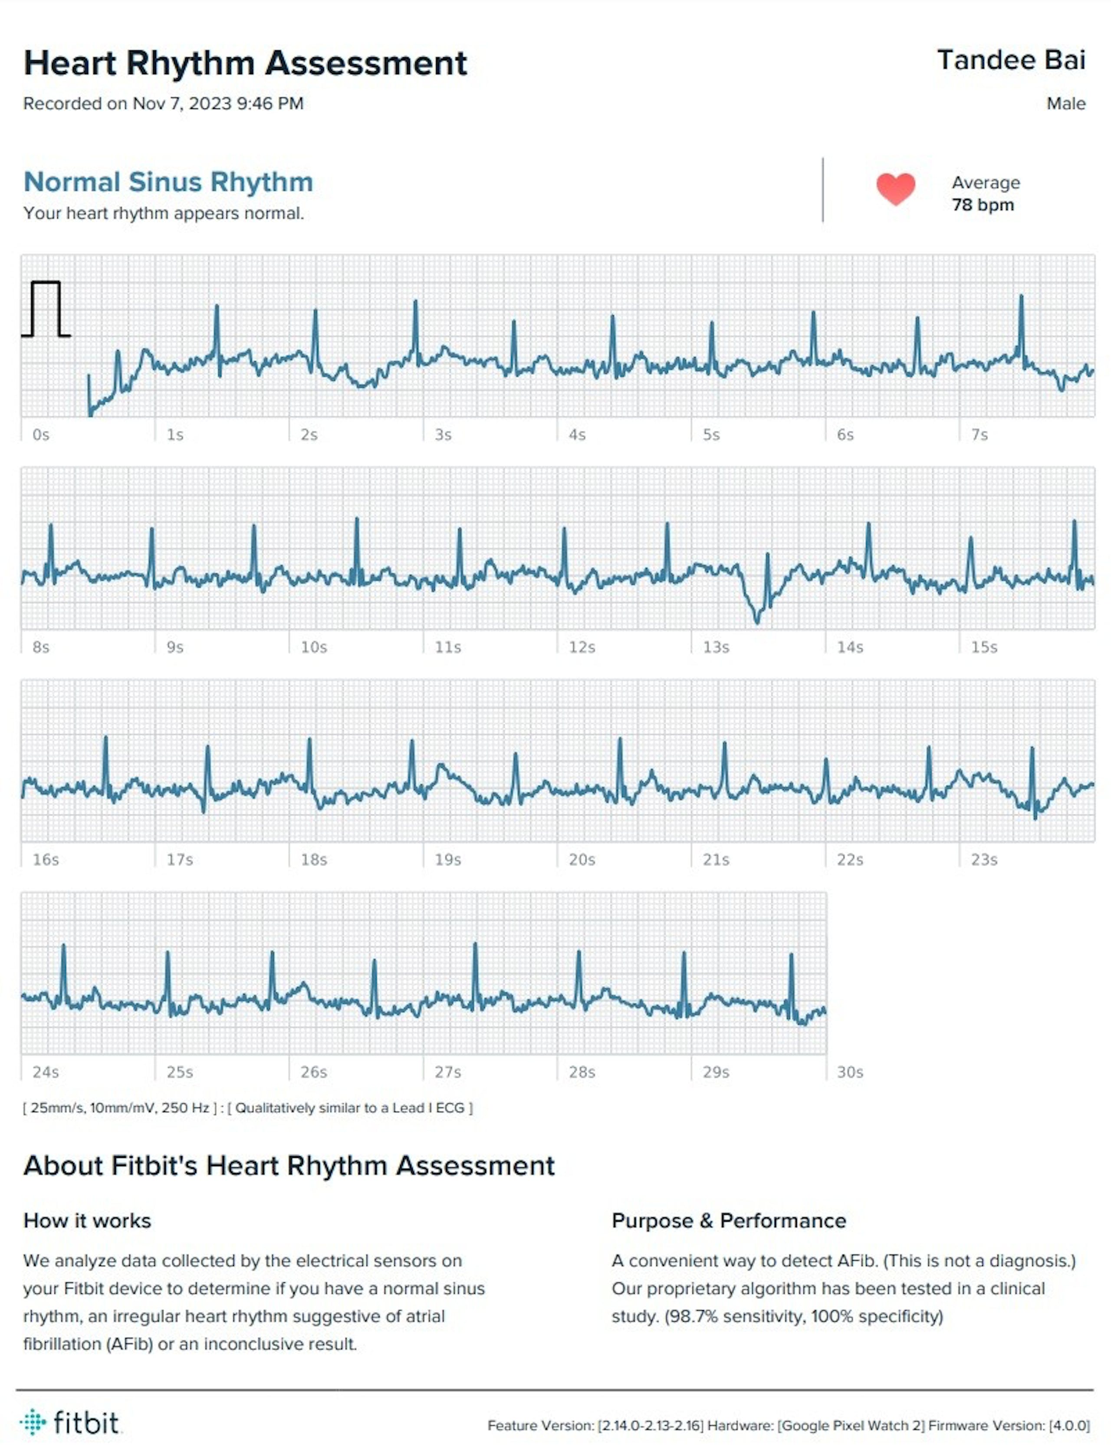The height and width of the screenshot is (1447, 1111).
Task: Click the 13s timeline marker
Action: point(716,647)
